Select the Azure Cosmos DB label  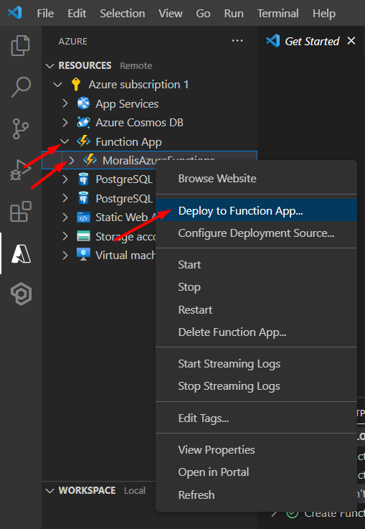coord(140,123)
